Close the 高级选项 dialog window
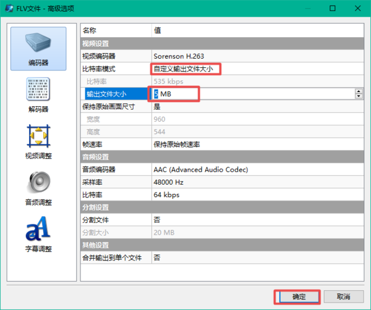Viewport: 371px width, 310px height. (x=357, y=9)
